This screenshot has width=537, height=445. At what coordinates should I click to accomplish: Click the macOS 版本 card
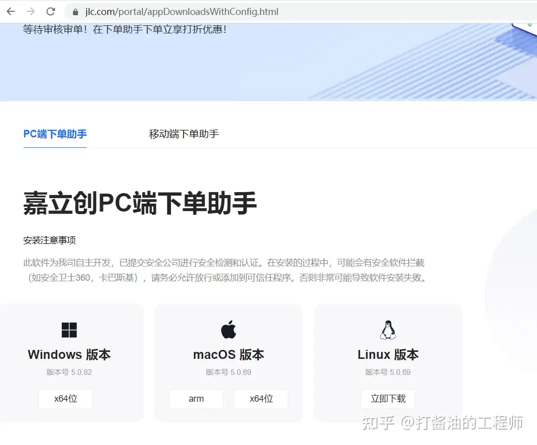coord(228,354)
